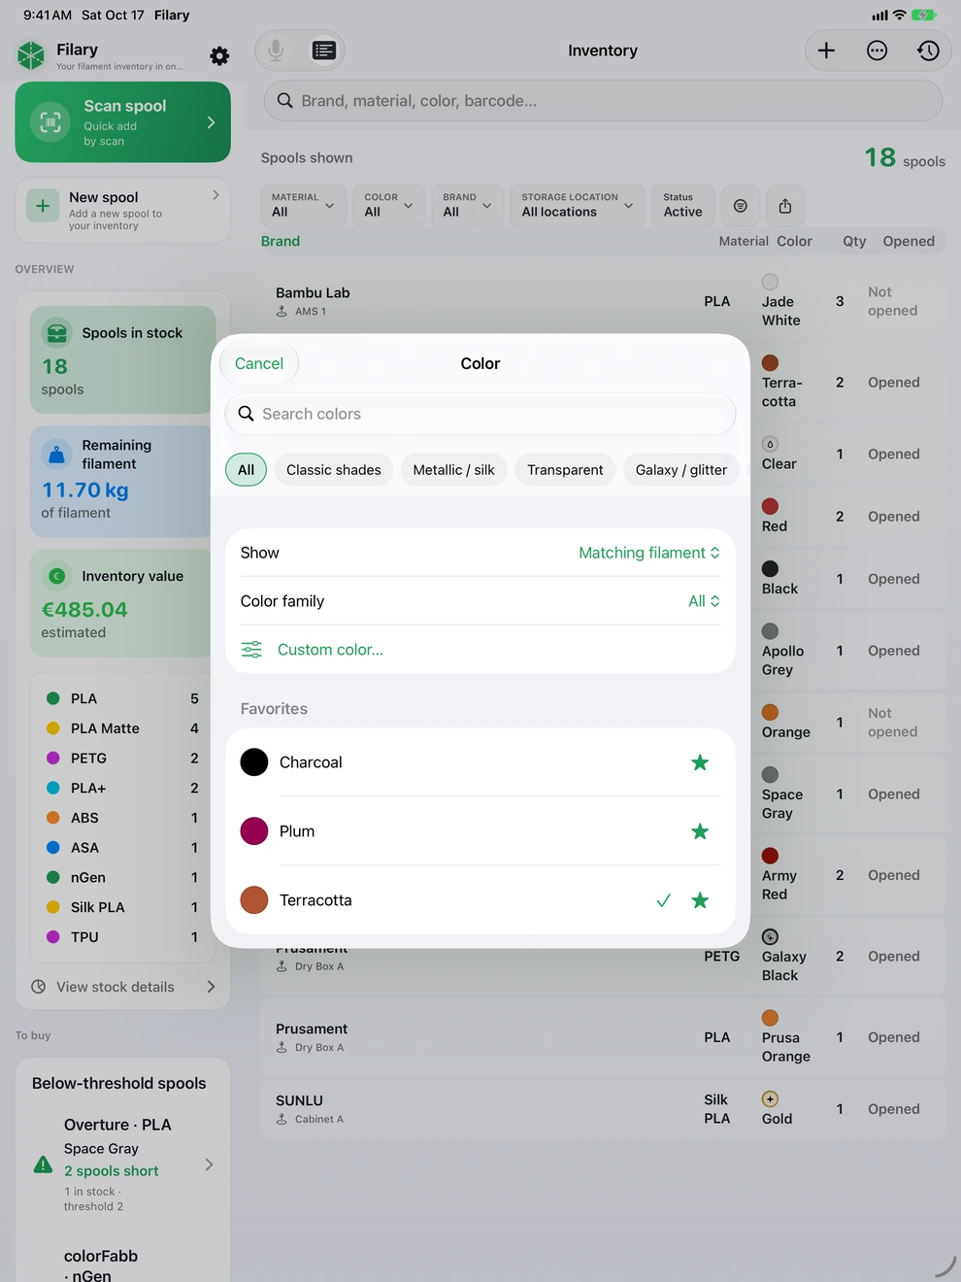Unfavorite Charcoal using its star
The image size is (961, 1282).
[700, 762]
